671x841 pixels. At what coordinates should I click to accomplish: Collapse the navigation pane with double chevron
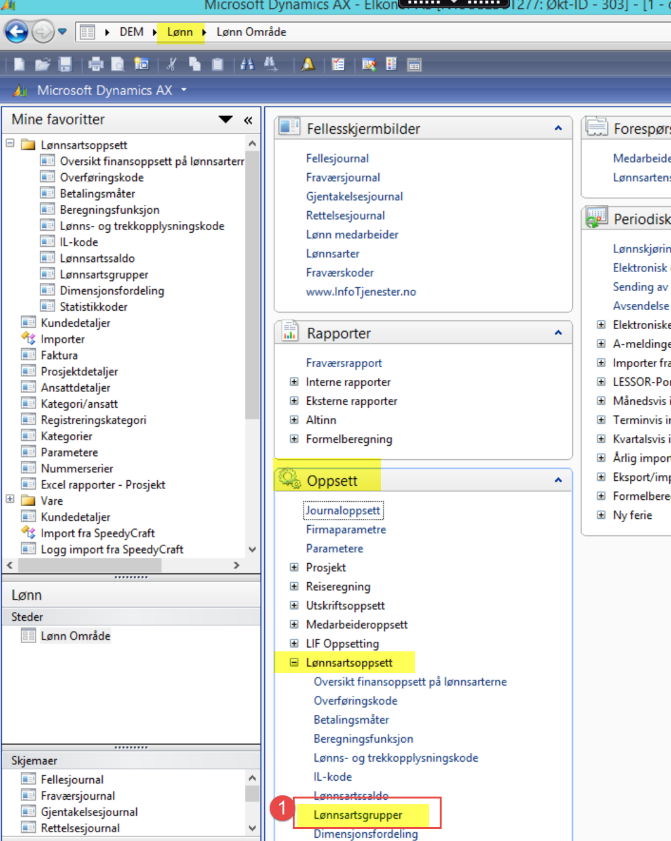click(248, 120)
